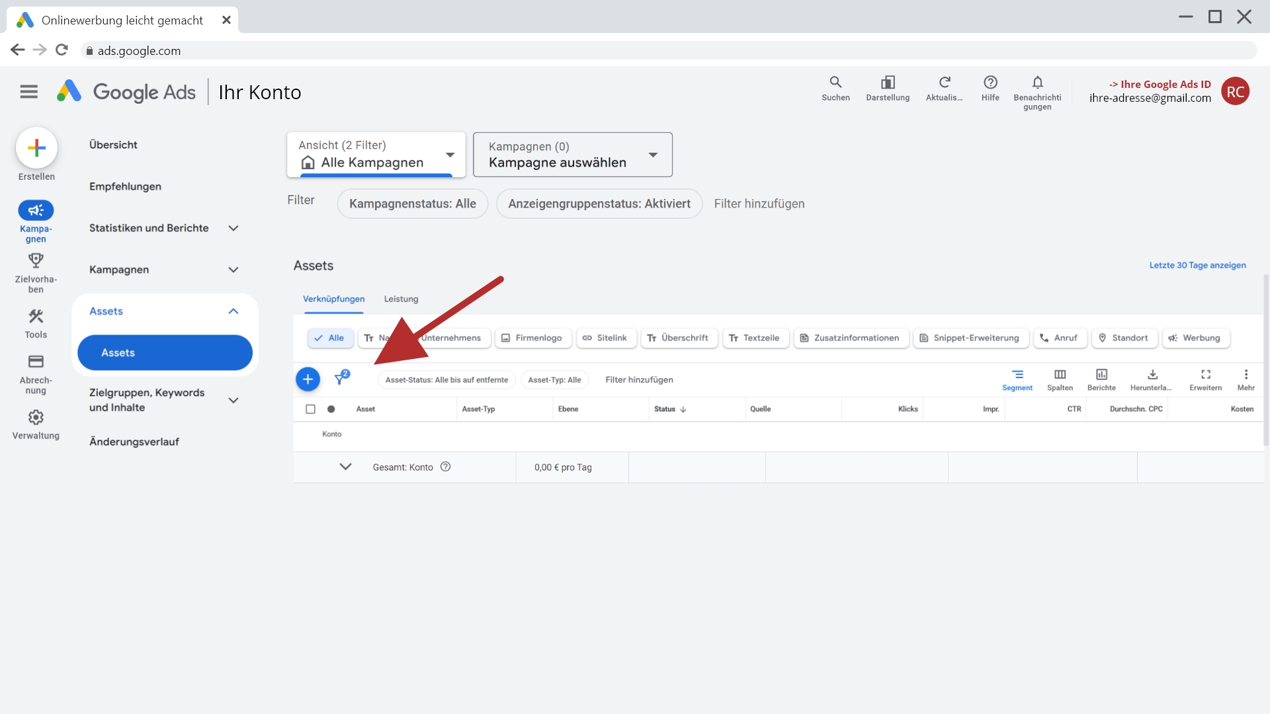Click the Hilfe question mark icon

tap(990, 83)
